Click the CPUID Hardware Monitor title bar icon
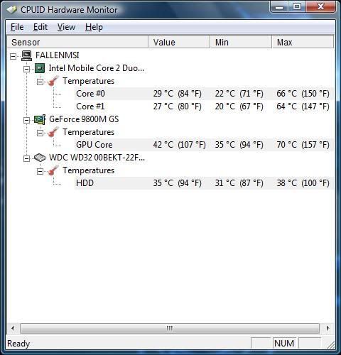Screen dimensions: 341x355 (11, 10)
